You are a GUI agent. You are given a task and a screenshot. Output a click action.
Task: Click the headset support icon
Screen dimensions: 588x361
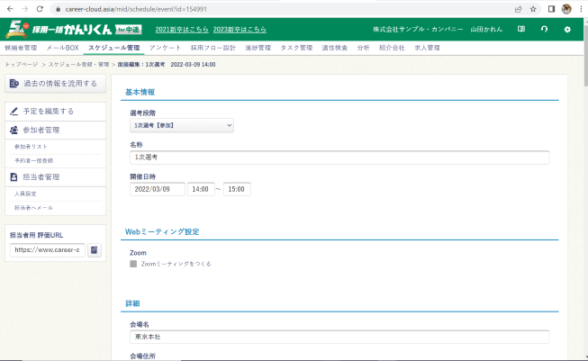pos(544,30)
